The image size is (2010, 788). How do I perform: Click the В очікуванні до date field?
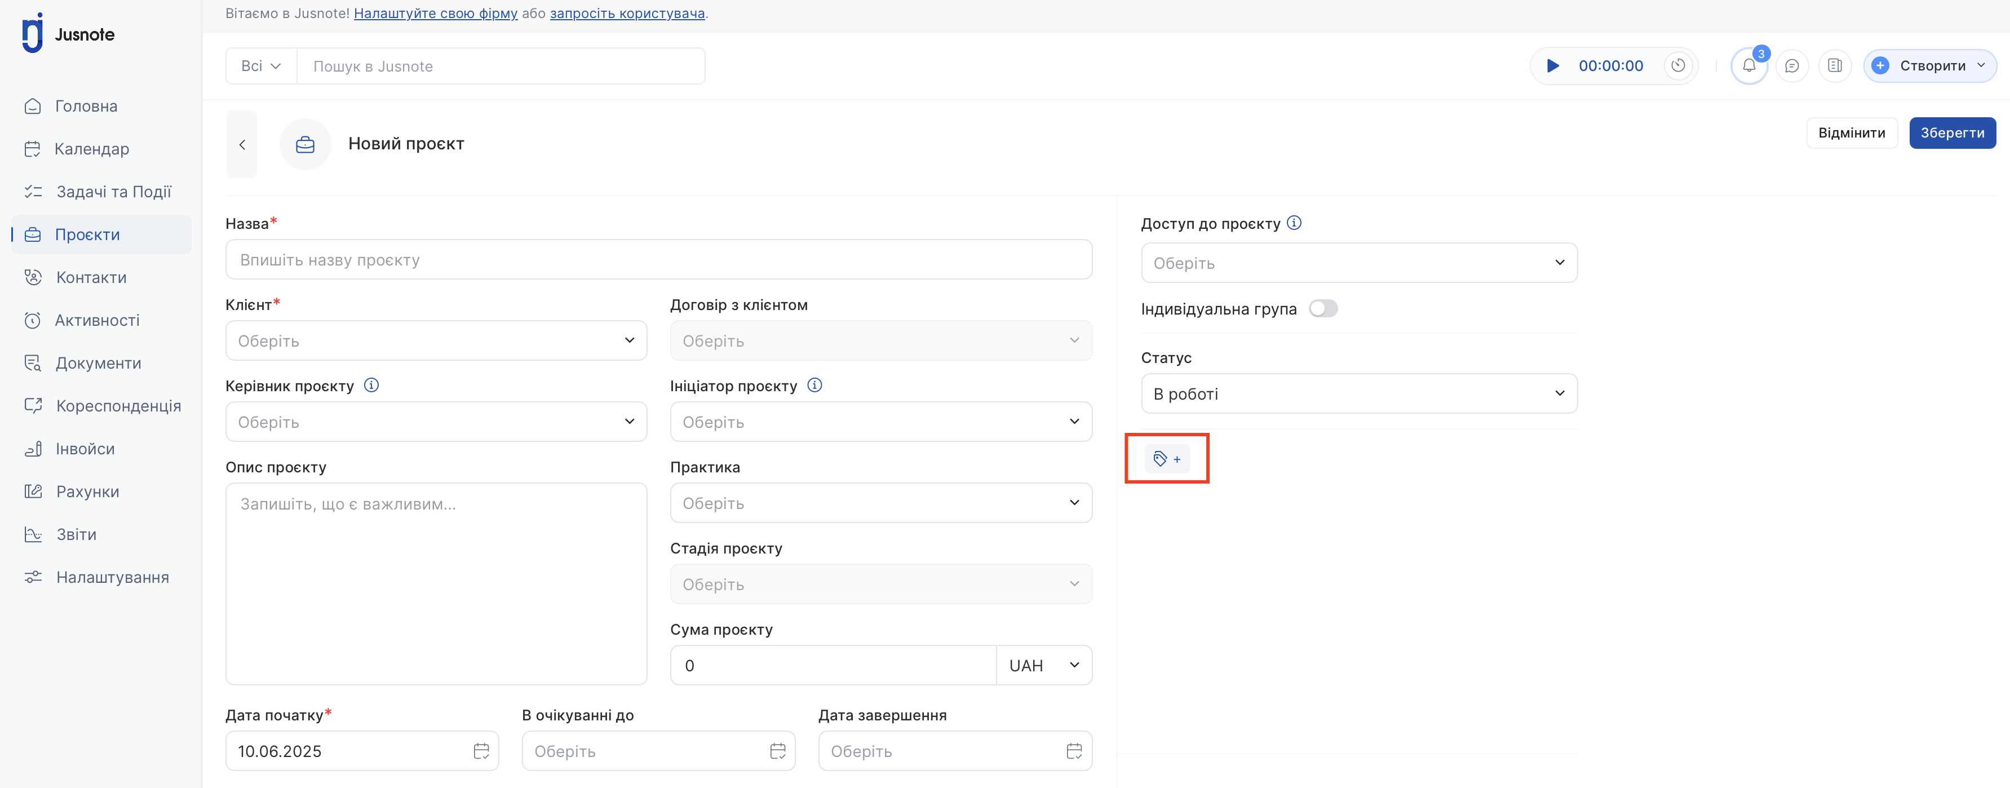click(658, 751)
